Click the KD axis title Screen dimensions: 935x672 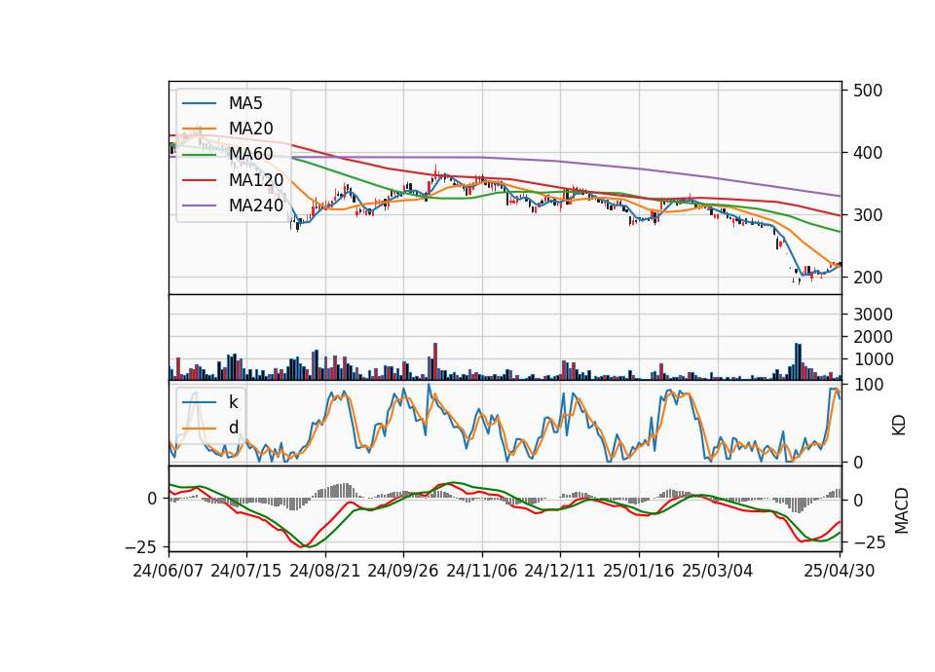click(899, 425)
